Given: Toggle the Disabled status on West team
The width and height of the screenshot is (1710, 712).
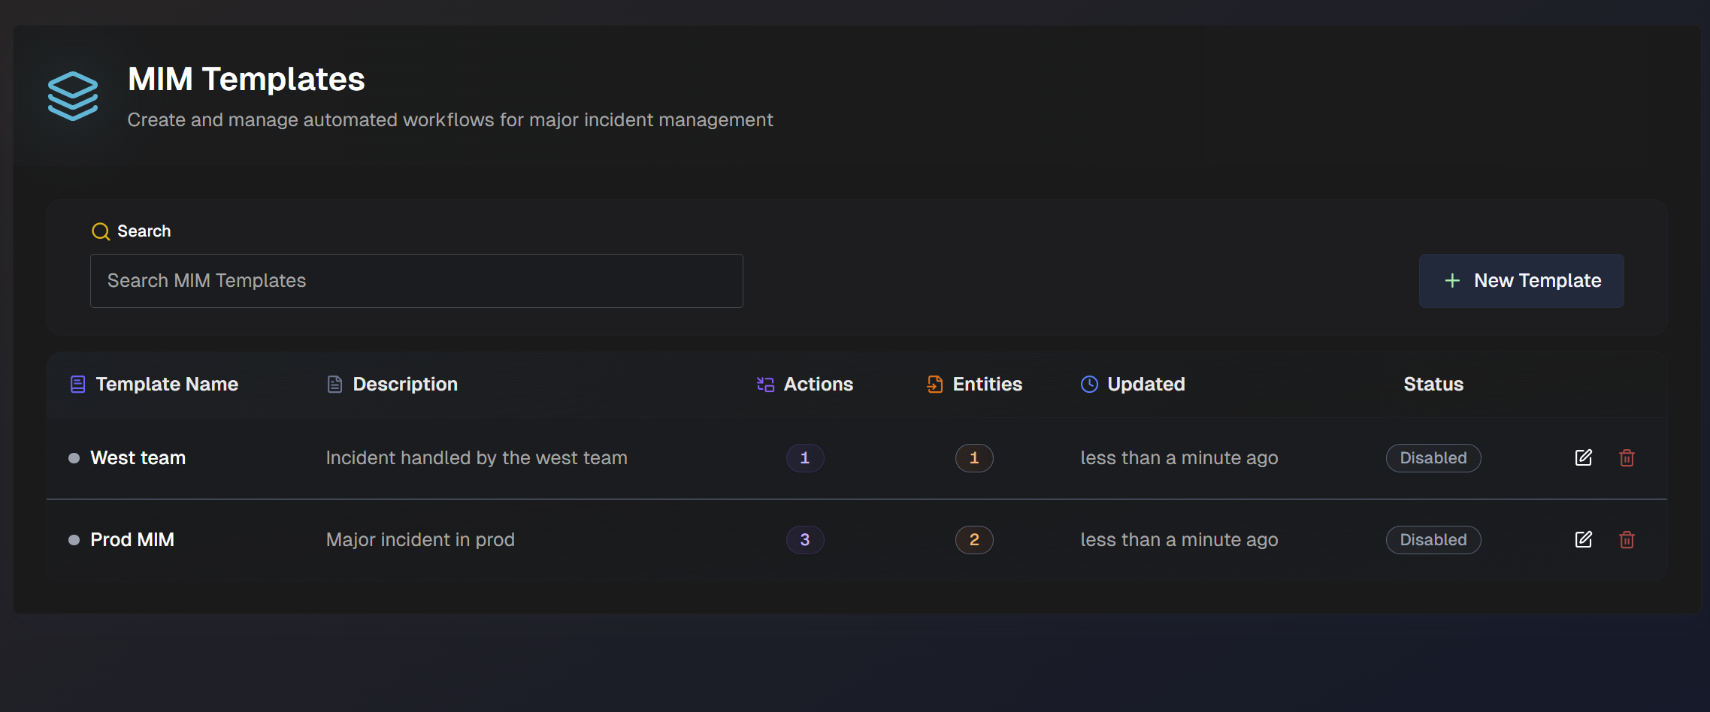Looking at the screenshot, I should [x=1432, y=457].
